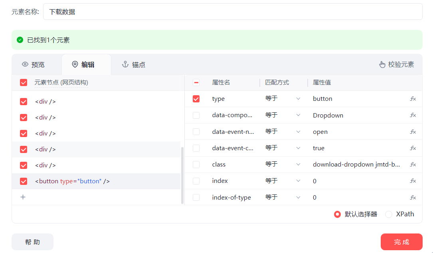The width and height of the screenshot is (433, 253).
Task: Click the 已找到1个元素 status message
Action: coord(48,40)
